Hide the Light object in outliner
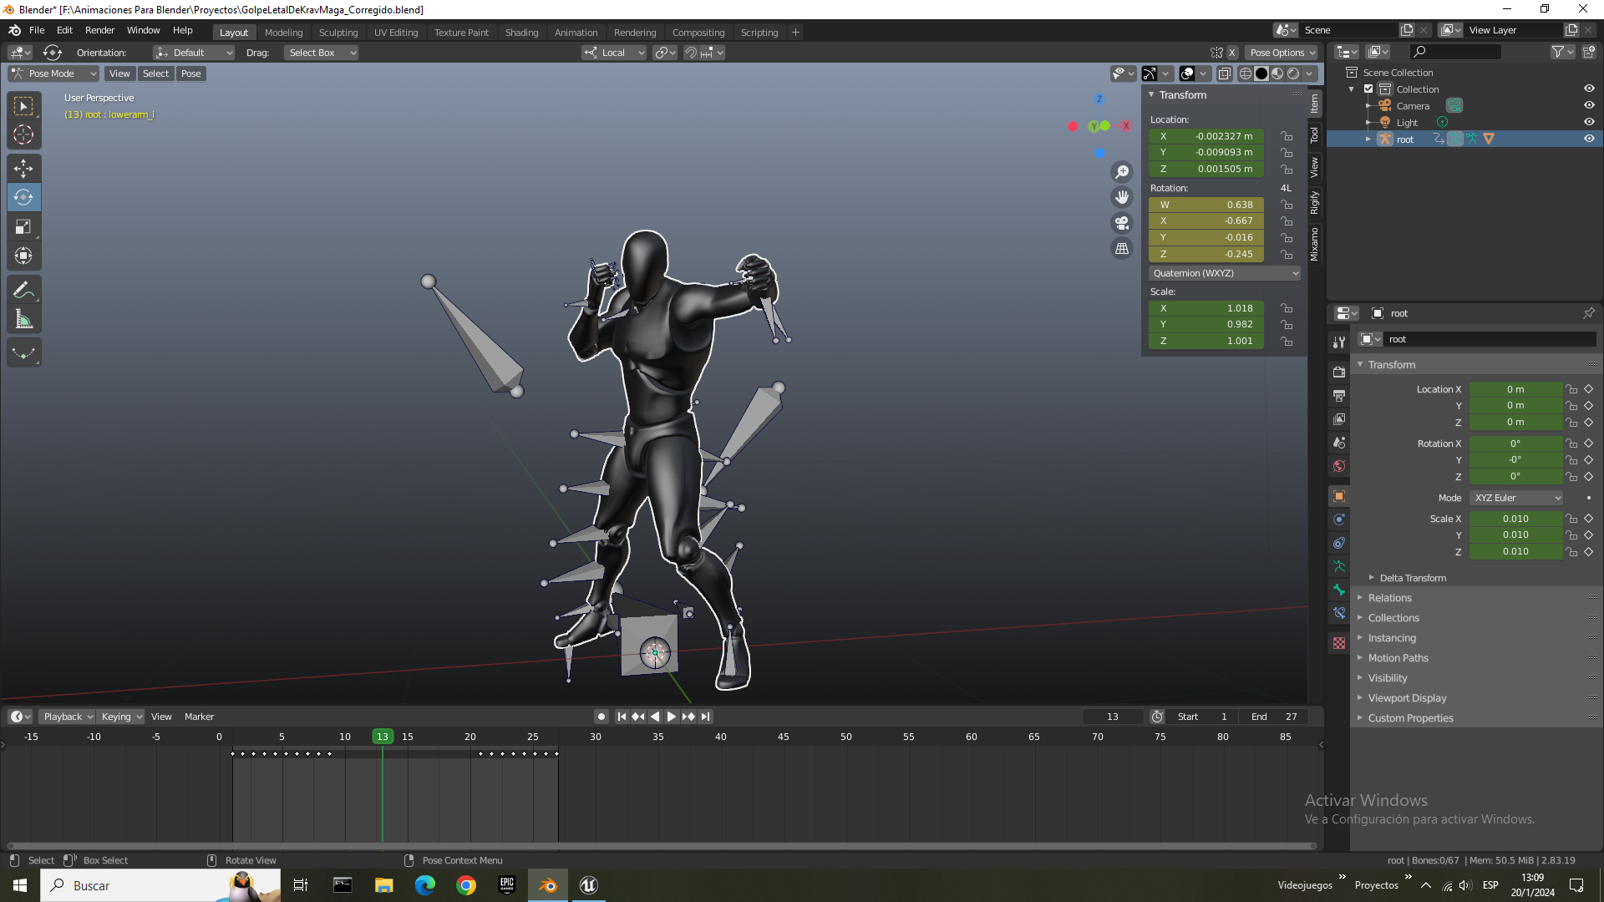1604x902 pixels. coord(1589,123)
